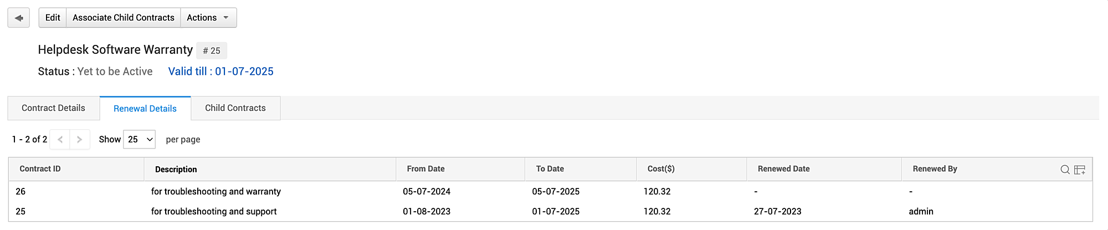Expand the Actions dropdown menu
This screenshot has height=230, width=1108.
(x=208, y=18)
